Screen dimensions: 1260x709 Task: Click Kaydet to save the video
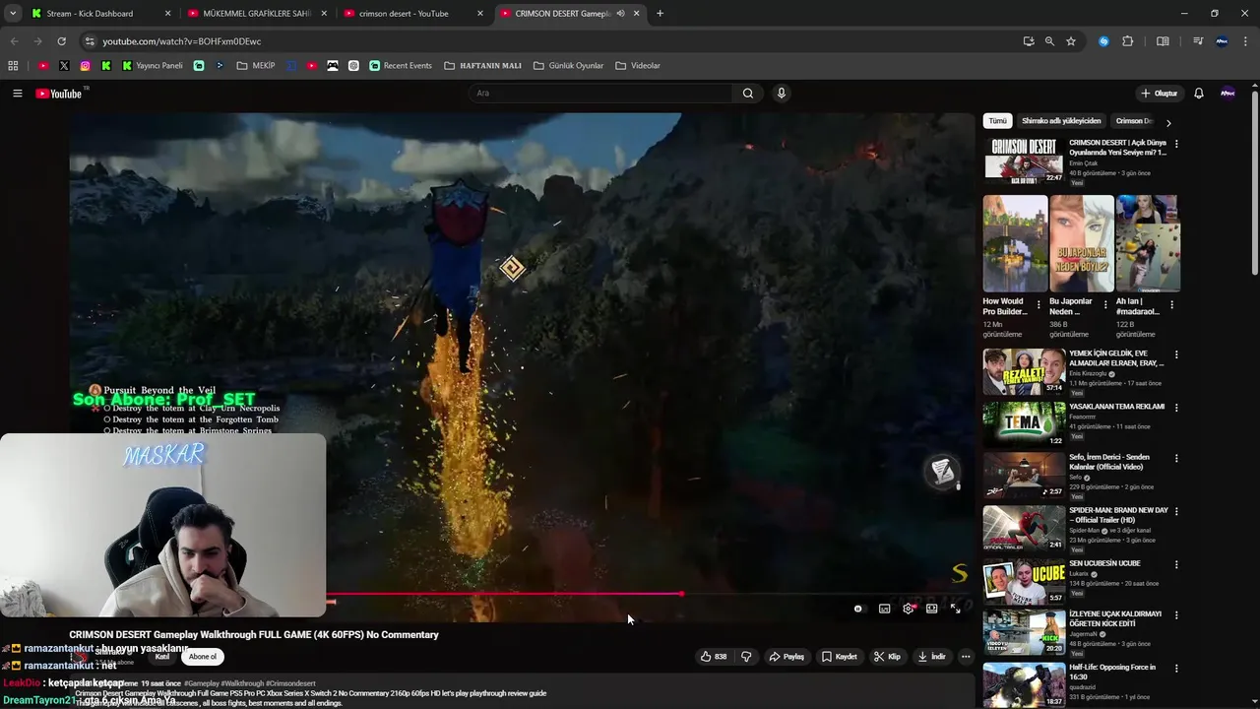(x=840, y=657)
